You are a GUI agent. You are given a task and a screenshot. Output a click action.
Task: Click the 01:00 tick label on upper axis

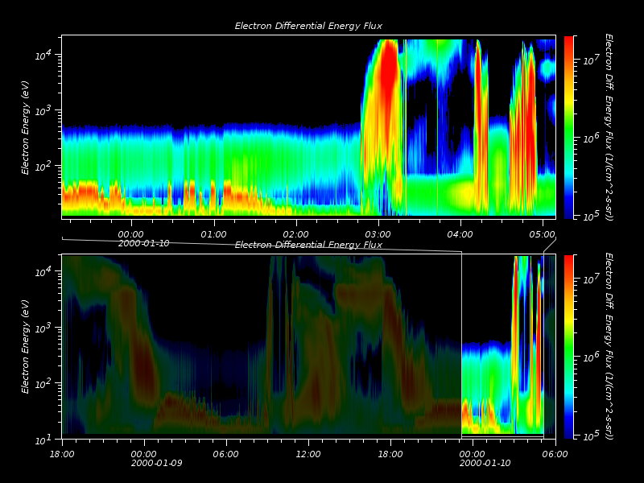coord(213,234)
